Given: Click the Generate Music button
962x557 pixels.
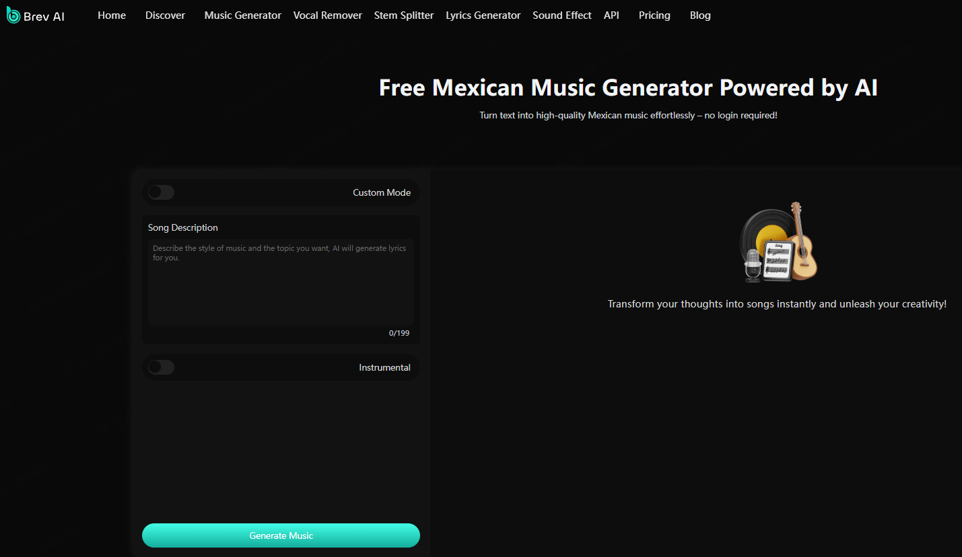Looking at the screenshot, I should (x=281, y=535).
